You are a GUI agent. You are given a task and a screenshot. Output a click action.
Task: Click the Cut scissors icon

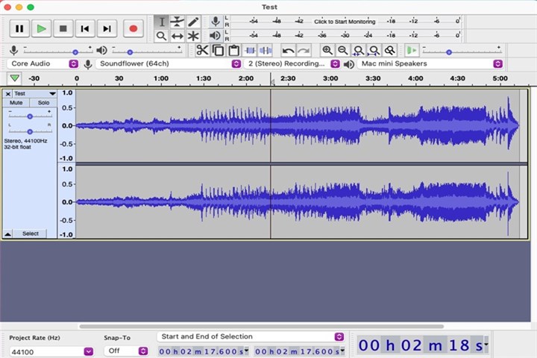[202, 50]
